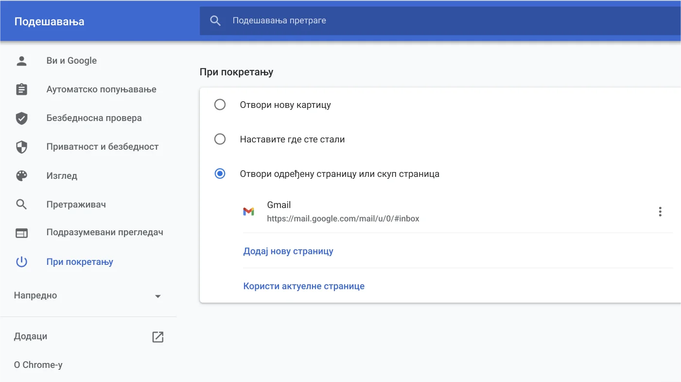Select "Отвори одређену страницу или скуп страница"

220,174
